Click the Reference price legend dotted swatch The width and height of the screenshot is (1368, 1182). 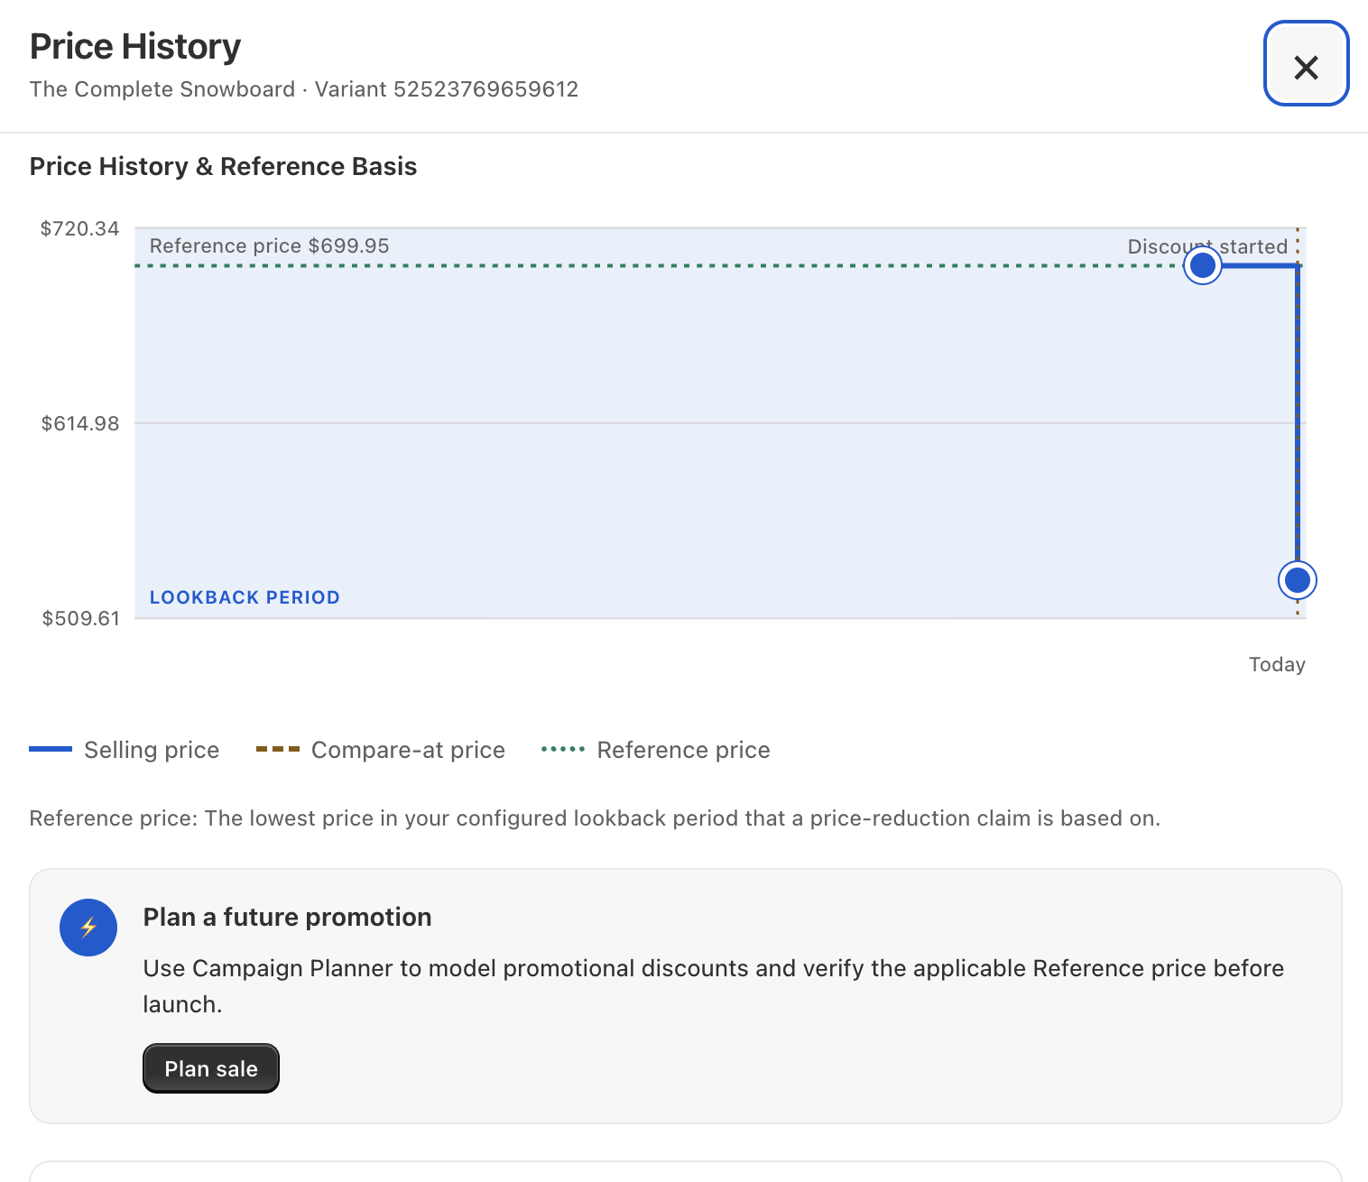[x=563, y=750]
